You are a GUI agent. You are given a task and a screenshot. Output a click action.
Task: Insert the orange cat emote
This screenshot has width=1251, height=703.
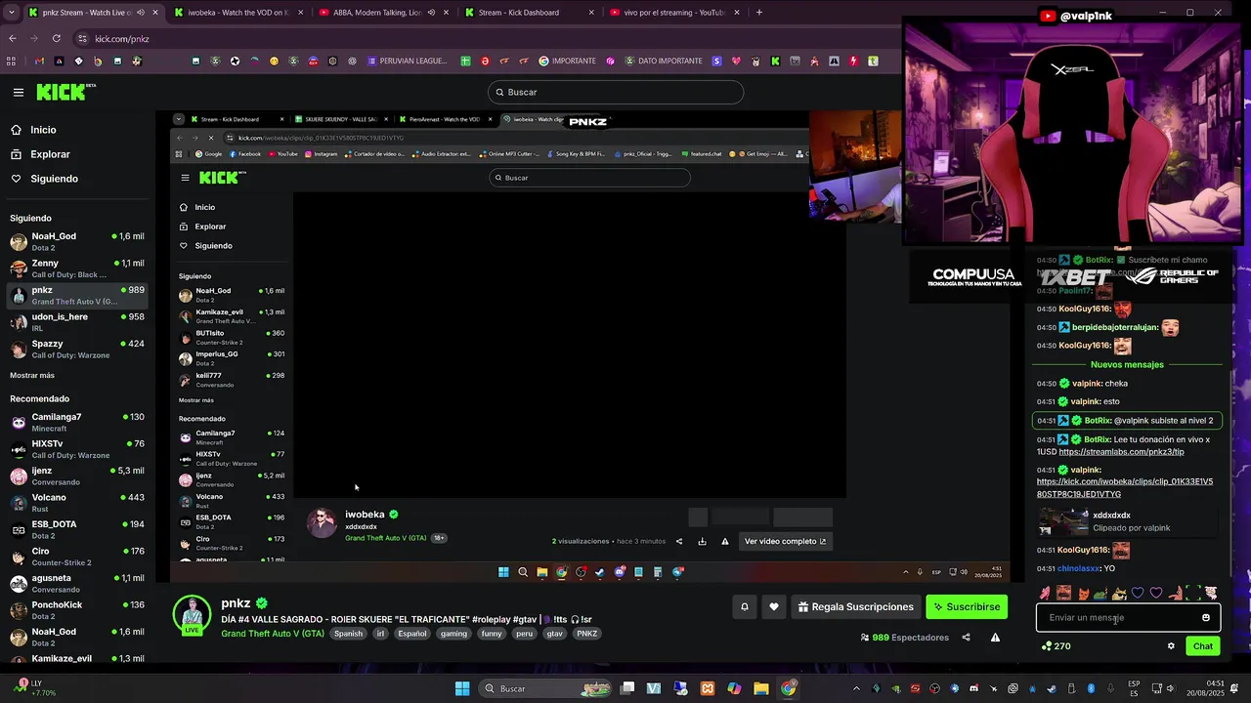point(1082,593)
